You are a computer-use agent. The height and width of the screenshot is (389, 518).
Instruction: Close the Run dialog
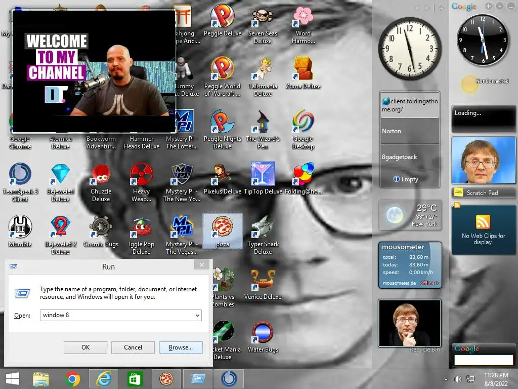(x=202, y=264)
